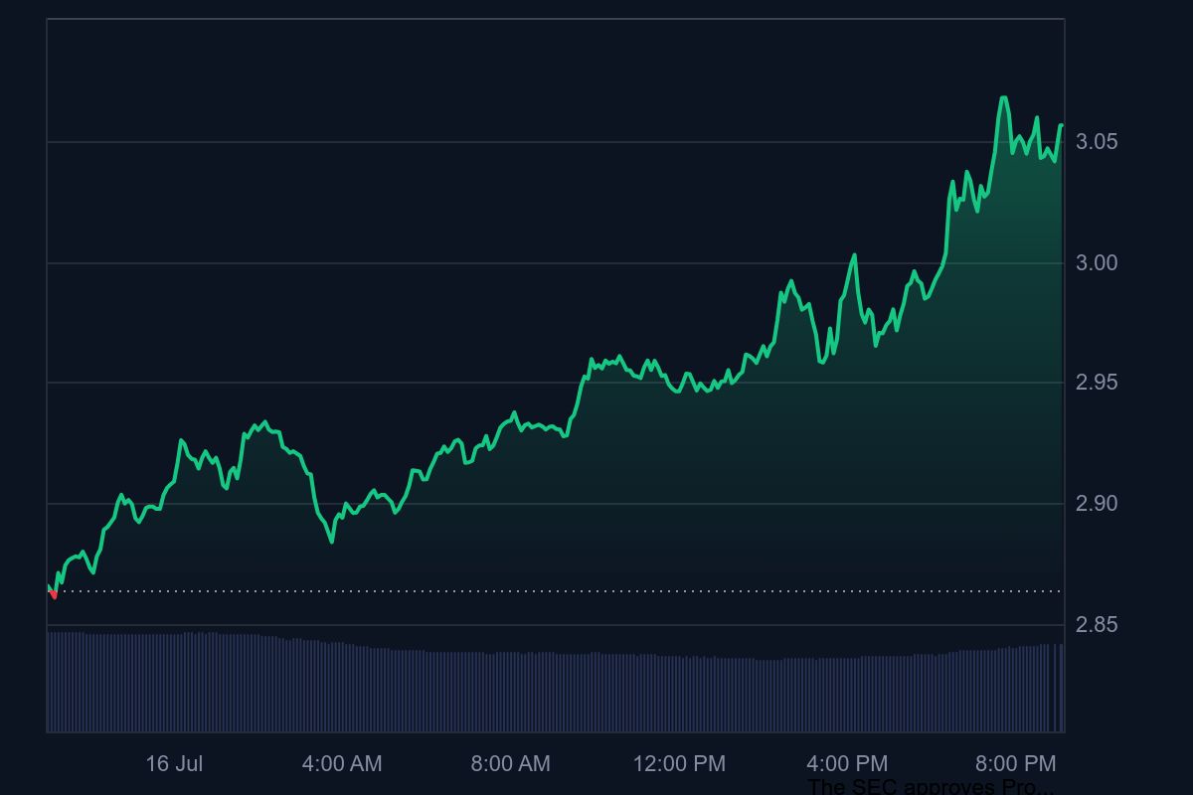Image resolution: width=1193 pixels, height=795 pixels.
Task: Click the highest peak of the price line
Action: (1003, 97)
